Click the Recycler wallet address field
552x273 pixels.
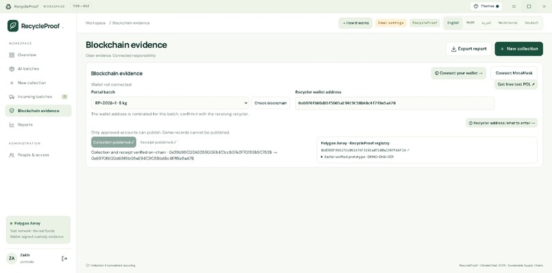pyautogui.click(x=394, y=103)
